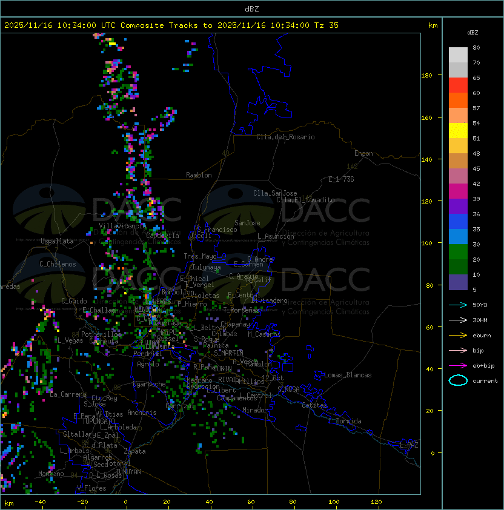This screenshot has width=504, height=510.
Task: Select the bright yellow swatch in dBZ scale
Action: tap(458, 131)
